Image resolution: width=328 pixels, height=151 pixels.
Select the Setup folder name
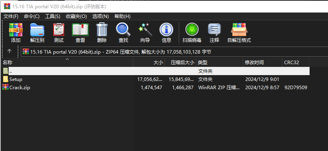[16, 79]
